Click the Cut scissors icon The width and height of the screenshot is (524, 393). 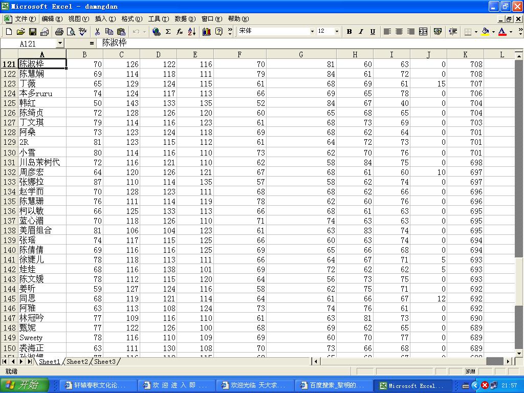(x=97, y=32)
